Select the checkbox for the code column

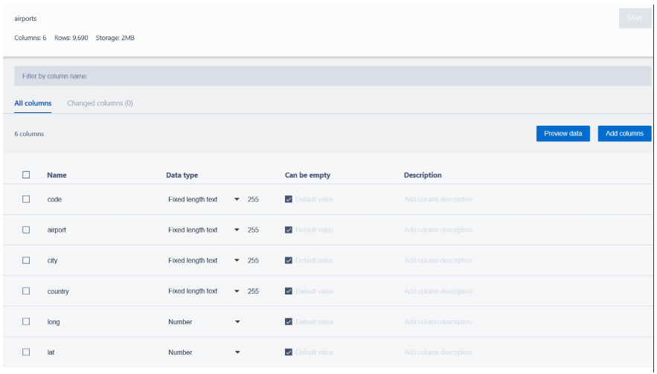(26, 199)
